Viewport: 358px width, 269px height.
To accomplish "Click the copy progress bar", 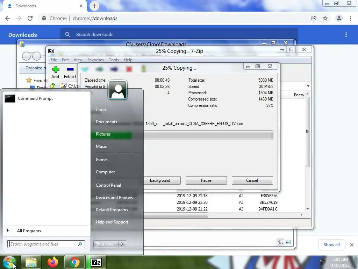I will (208, 135).
